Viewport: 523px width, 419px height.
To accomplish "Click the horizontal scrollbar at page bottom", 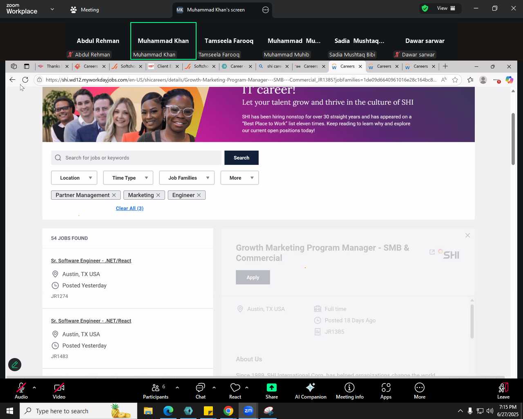I will click(255, 377).
